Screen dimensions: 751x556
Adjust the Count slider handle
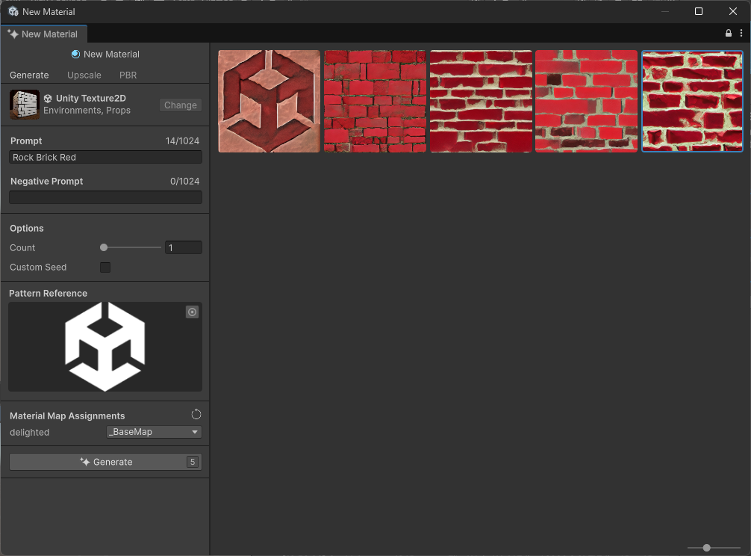tap(104, 247)
